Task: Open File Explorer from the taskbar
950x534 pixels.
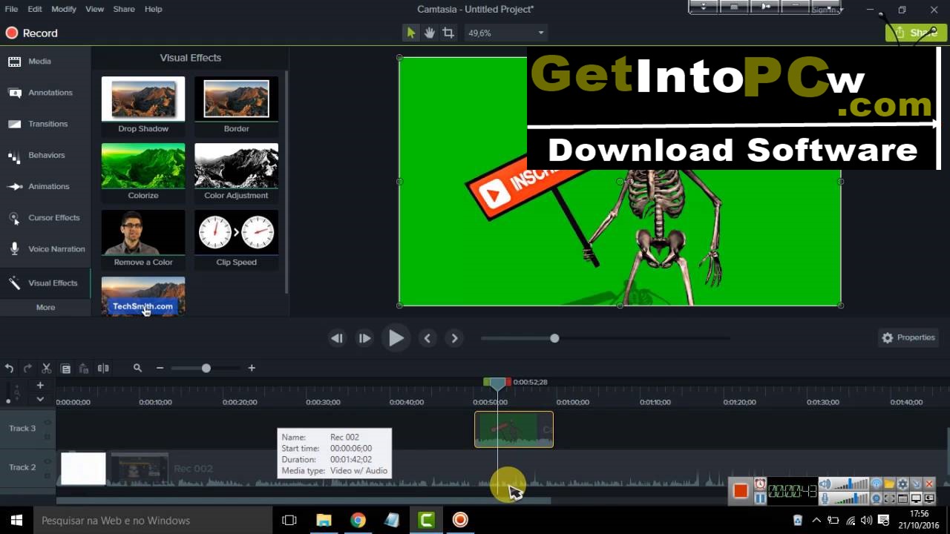Action: (x=324, y=520)
